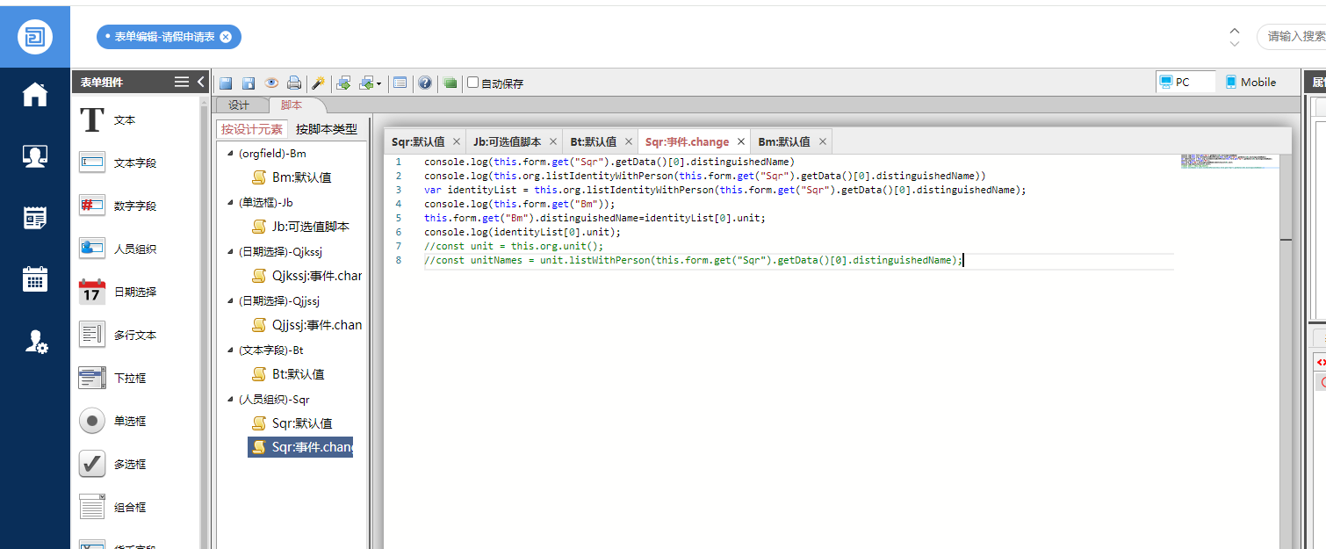
Task: Collapse the (日期选择)-Qjjssj tree node
Action: [230, 301]
